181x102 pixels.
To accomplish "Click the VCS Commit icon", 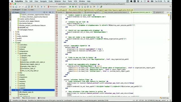I will point(82,7).
